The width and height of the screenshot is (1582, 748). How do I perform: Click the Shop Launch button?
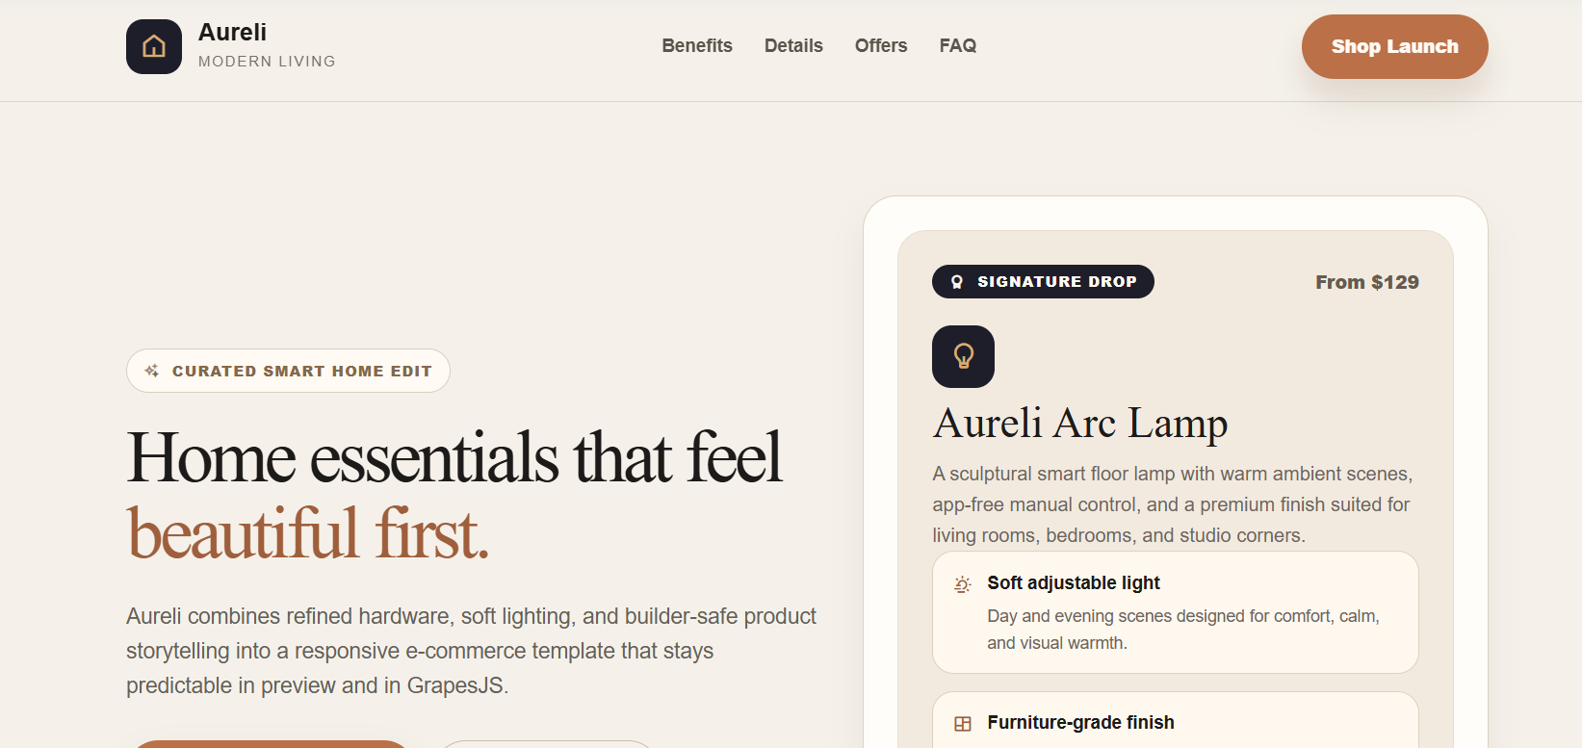[x=1394, y=45]
